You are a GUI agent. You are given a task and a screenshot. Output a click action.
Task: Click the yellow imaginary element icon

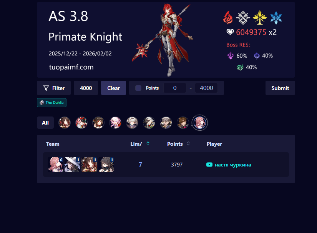coord(260,18)
